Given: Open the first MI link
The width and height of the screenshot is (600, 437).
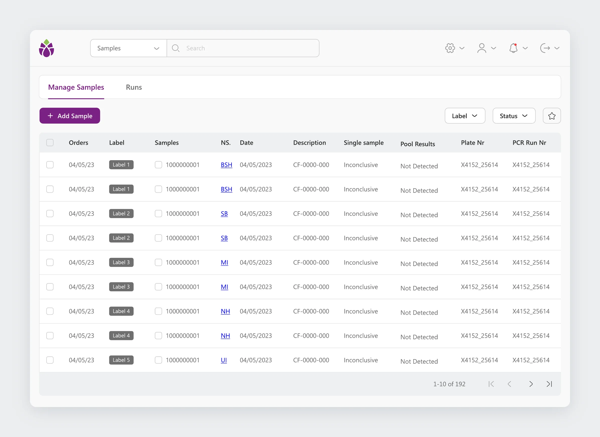Looking at the screenshot, I should [x=224, y=263].
